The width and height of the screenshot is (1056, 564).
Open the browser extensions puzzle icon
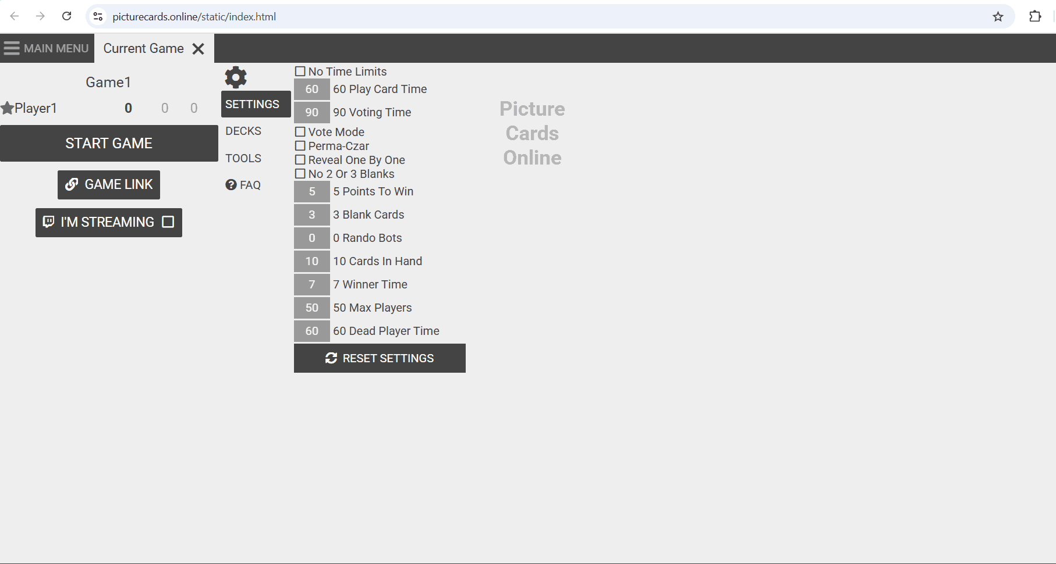(x=1034, y=16)
